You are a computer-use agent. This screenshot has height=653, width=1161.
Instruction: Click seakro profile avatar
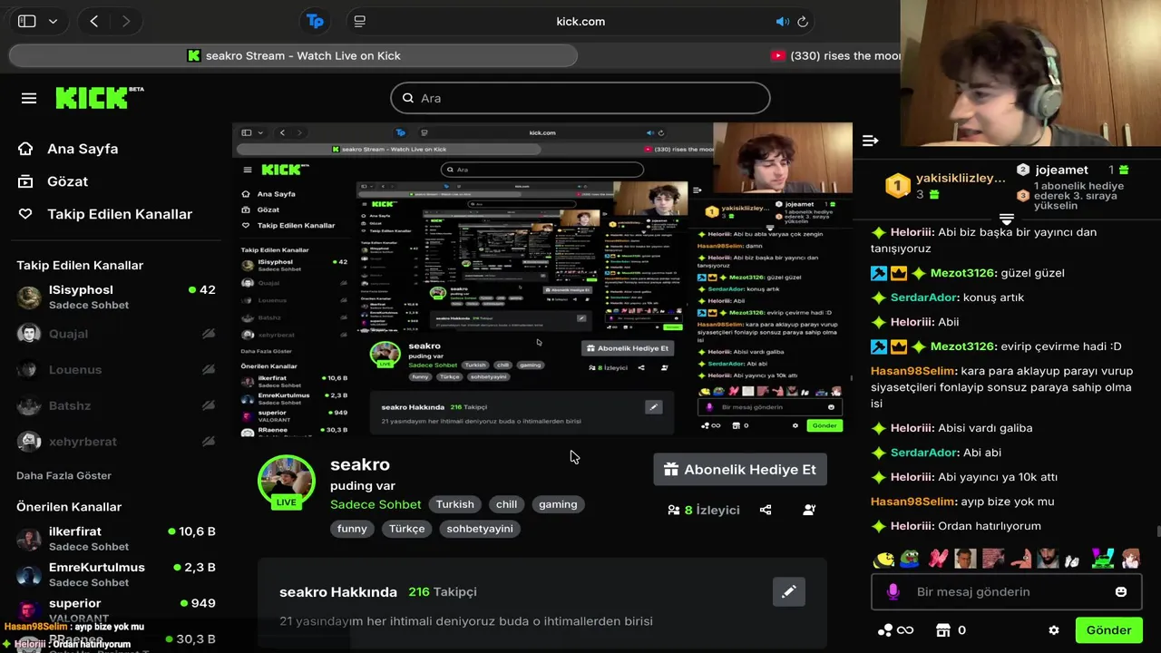click(x=287, y=482)
